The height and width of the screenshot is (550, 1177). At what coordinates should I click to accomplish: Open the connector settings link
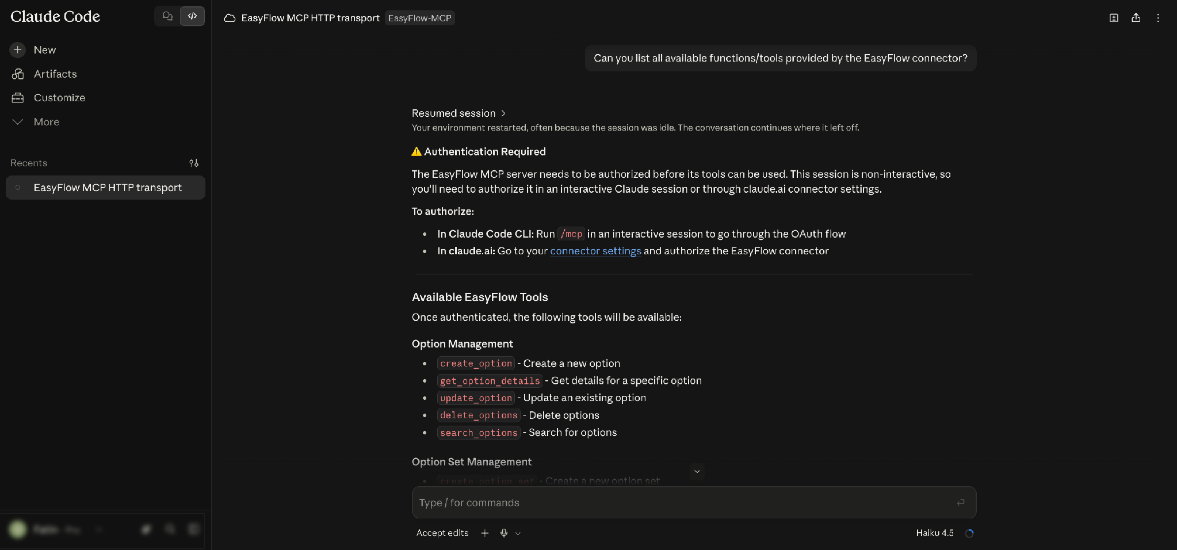click(595, 251)
